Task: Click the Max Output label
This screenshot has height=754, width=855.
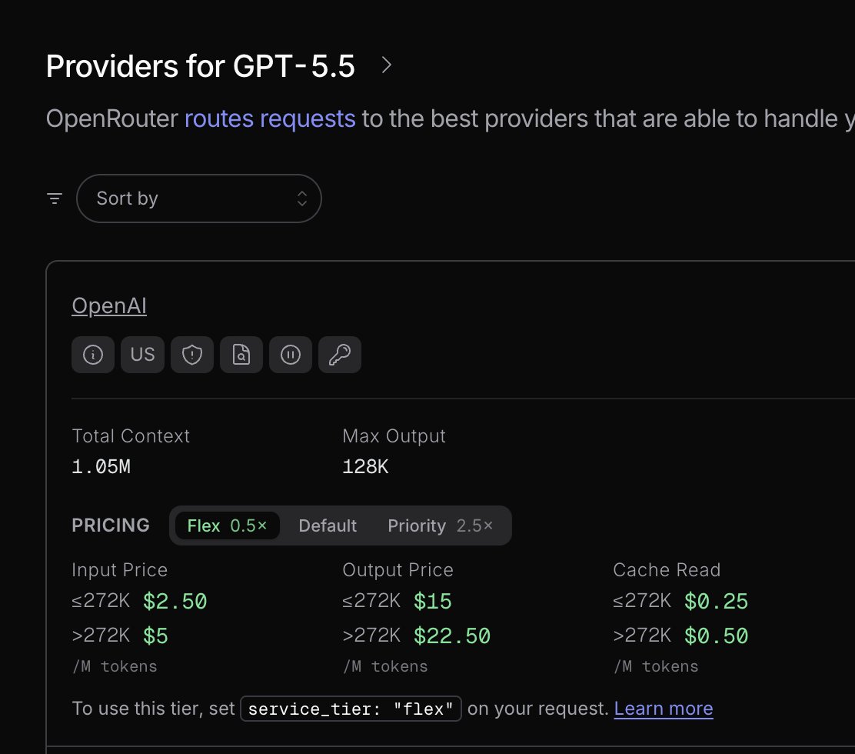Action: tap(394, 436)
